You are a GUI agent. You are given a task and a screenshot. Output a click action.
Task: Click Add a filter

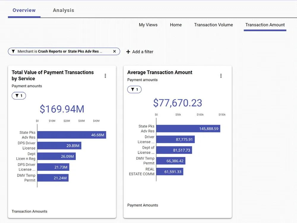[x=142, y=51]
